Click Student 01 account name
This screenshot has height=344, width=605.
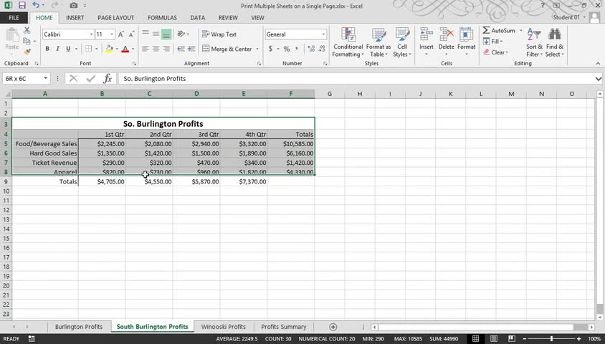pyautogui.click(x=566, y=17)
